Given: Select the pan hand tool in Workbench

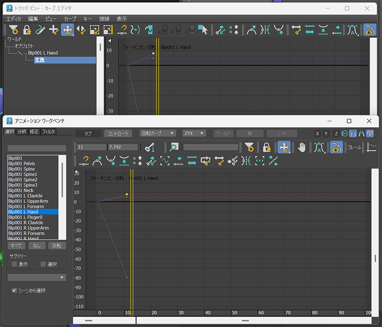Looking at the screenshot, I should tap(301, 148).
